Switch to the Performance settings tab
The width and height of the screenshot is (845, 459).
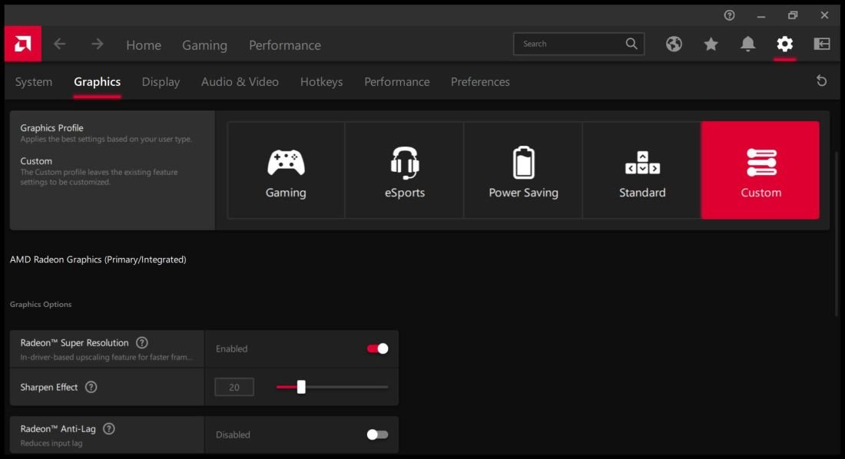coord(396,82)
